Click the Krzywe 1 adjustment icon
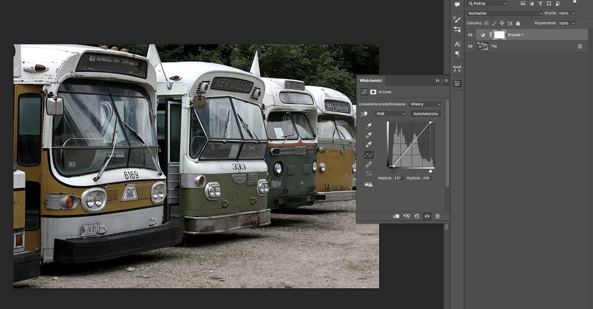Screen dimensions: 593x309 click(x=482, y=35)
